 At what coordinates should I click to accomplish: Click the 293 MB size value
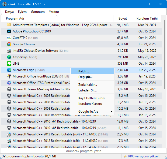point(123,57)
